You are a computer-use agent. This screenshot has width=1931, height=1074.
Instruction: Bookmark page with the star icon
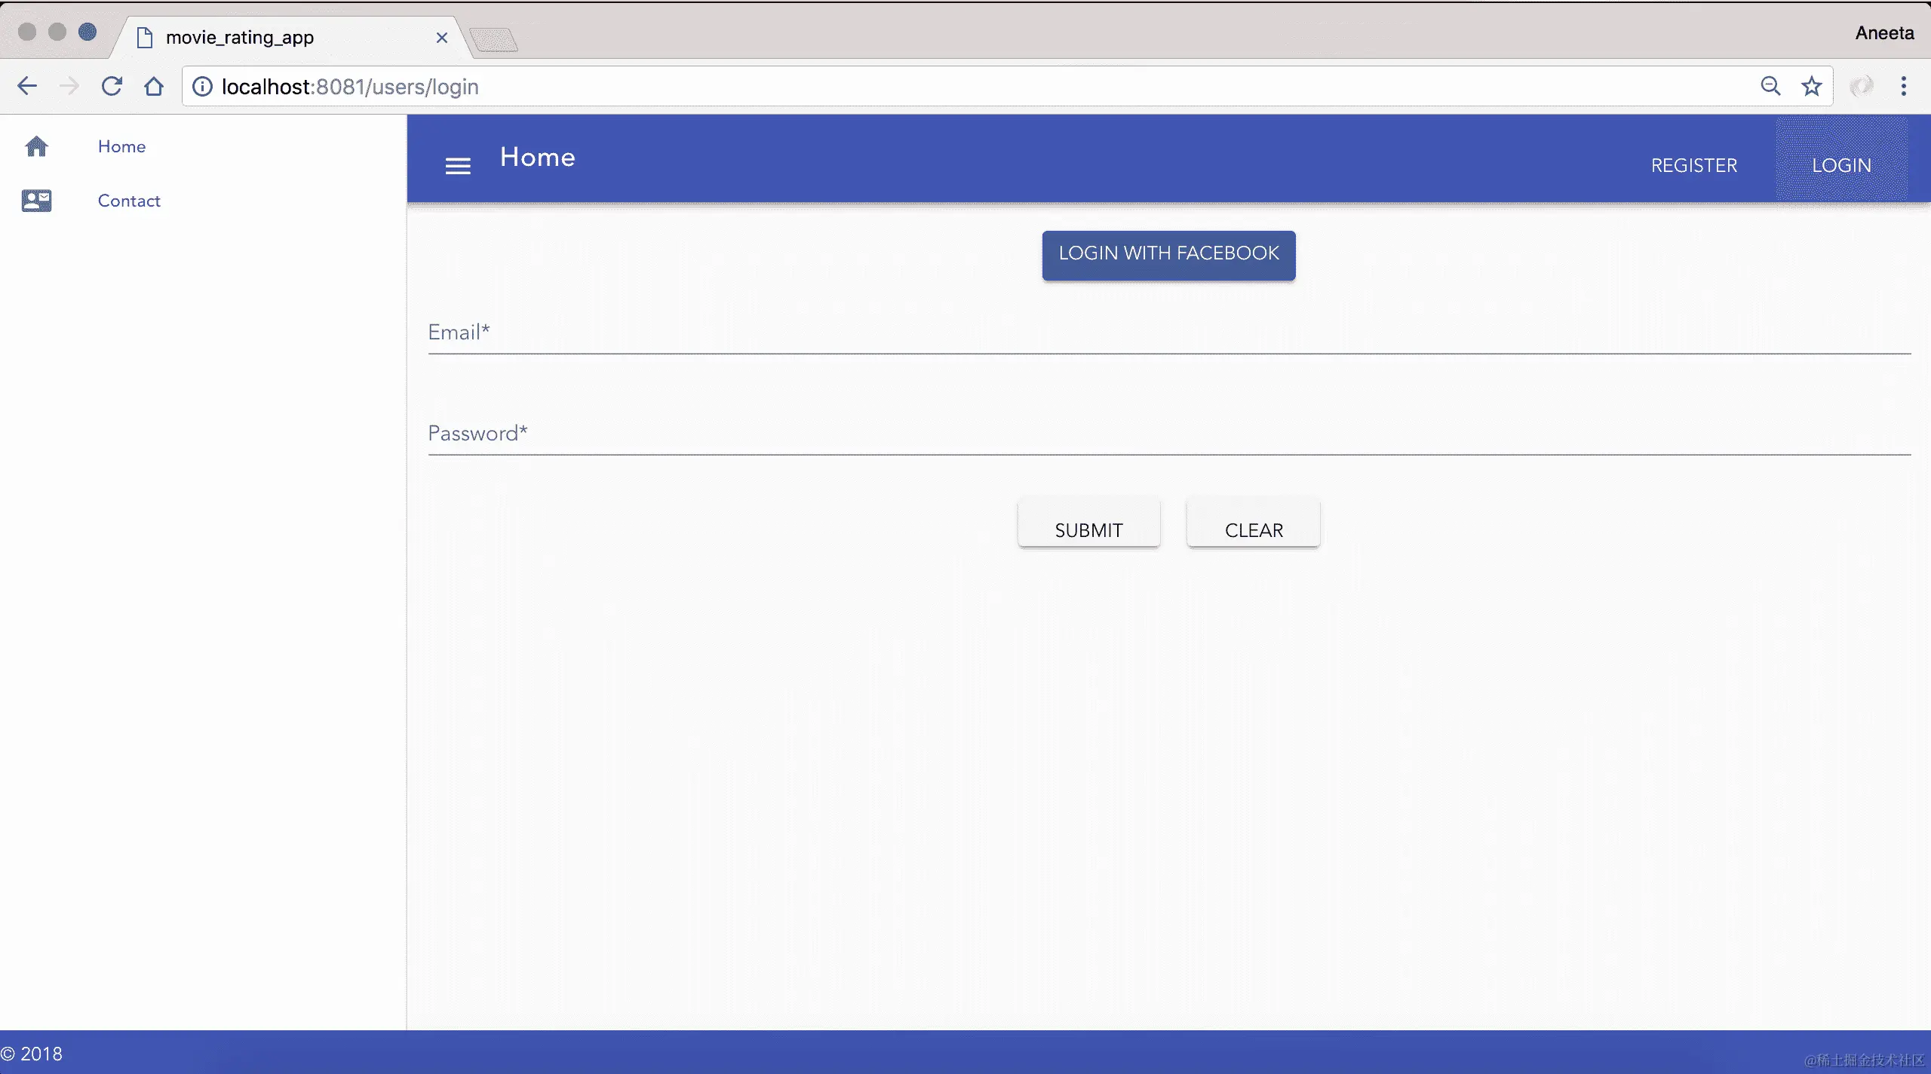[1812, 86]
